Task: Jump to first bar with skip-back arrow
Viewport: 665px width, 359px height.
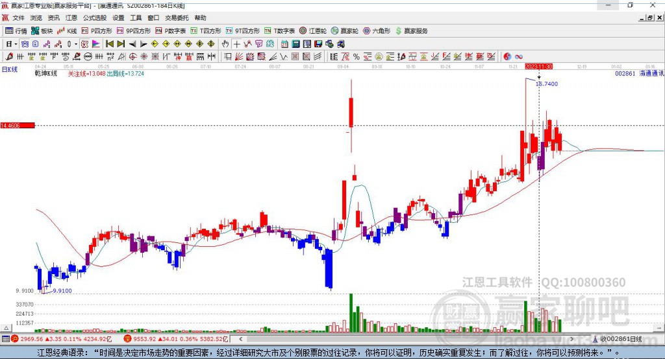Action: point(110,44)
